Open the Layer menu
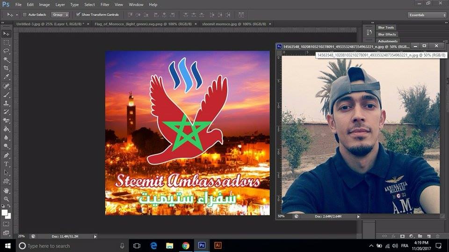Viewport: 449px width, 252px height. click(60, 5)
